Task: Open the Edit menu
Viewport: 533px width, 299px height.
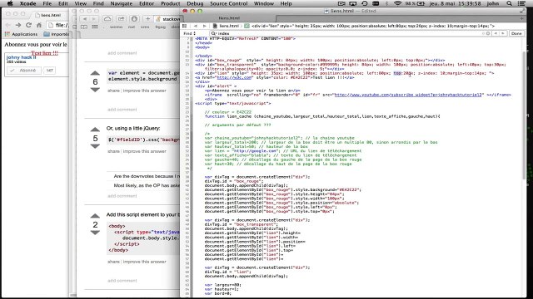Action: [63, 3]
